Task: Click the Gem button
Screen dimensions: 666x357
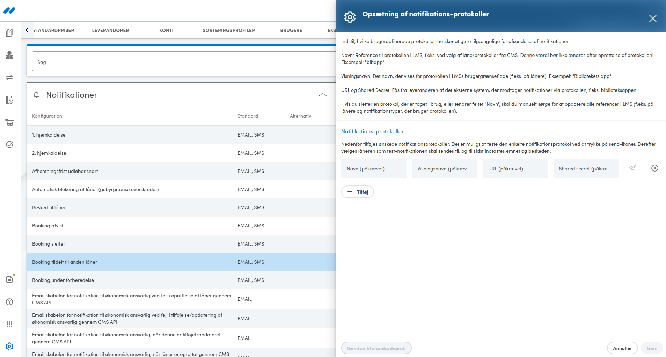Action: pos(652,348)
